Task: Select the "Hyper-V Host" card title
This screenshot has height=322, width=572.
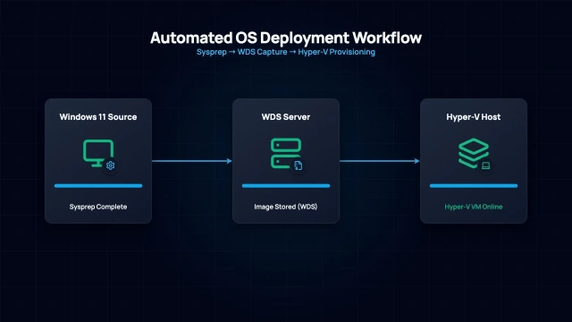Action: [x=474, y=117]
